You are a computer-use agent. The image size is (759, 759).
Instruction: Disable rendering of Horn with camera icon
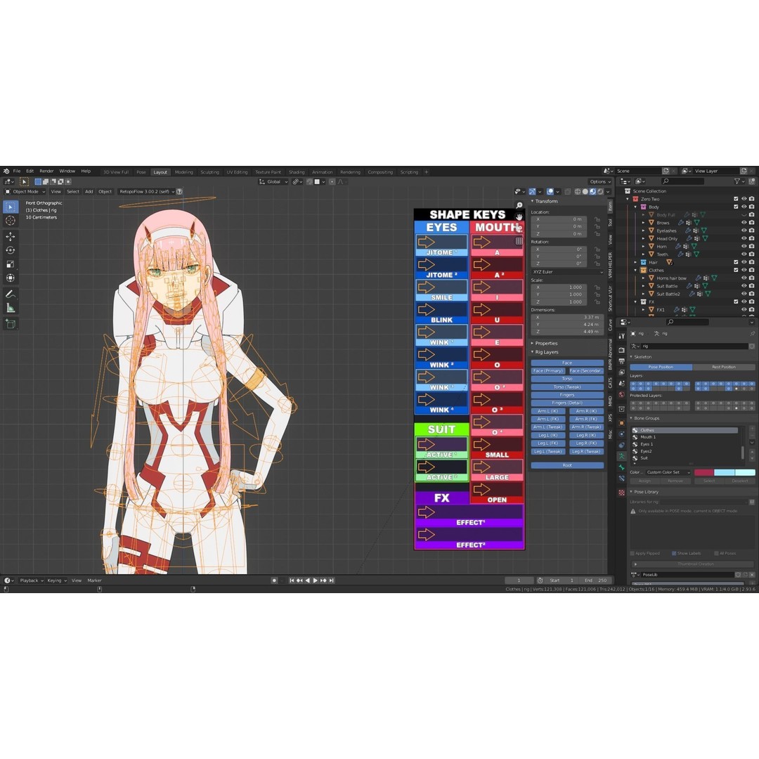[x=752, y=247]
